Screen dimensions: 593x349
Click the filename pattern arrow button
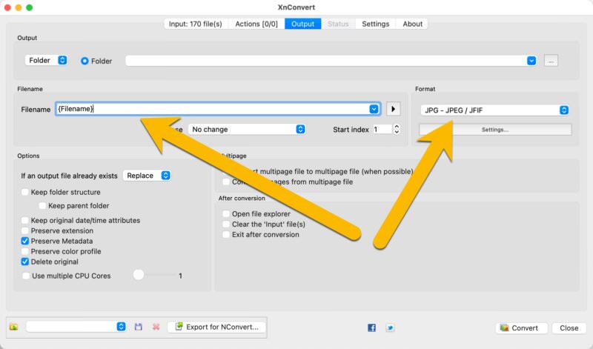click(x=394, y=109)
